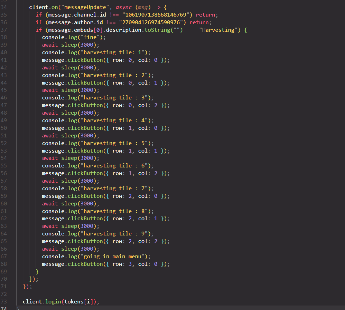Click "harvesting tile : 7" log string

114,188
